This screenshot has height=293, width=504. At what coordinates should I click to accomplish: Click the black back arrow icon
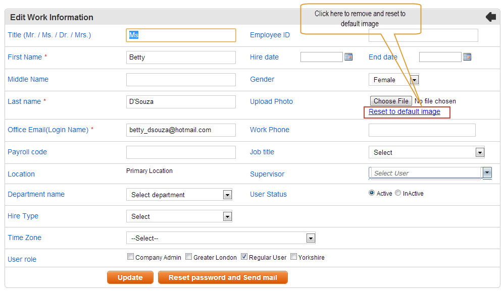click(x=491, y=17)
